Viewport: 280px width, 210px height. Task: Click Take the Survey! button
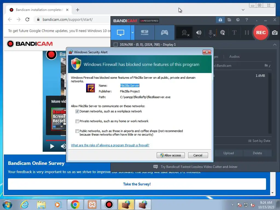pyautogui.click(x=137, y=184)
